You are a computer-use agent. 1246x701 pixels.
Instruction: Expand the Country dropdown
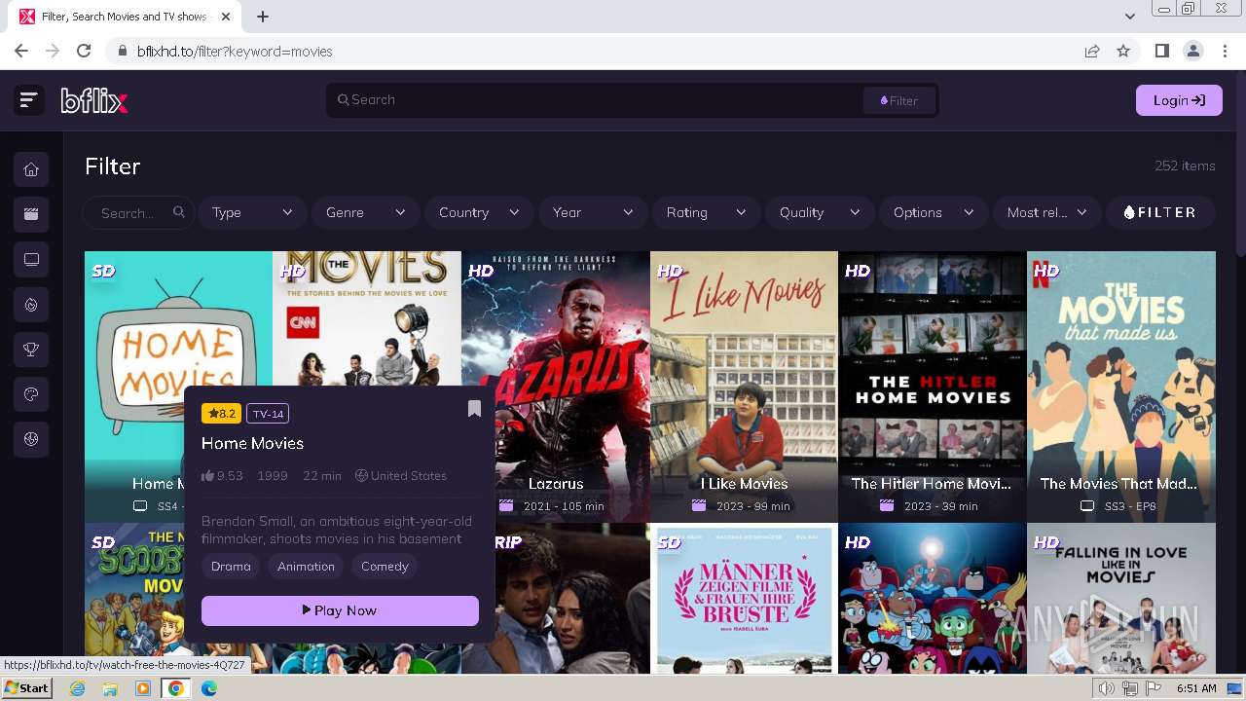tap(479, 212)
